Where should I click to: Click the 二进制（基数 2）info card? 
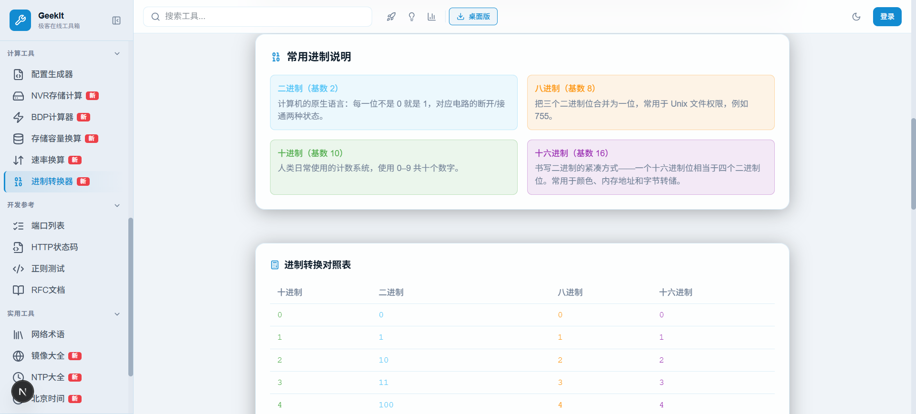tap(394, 102)
